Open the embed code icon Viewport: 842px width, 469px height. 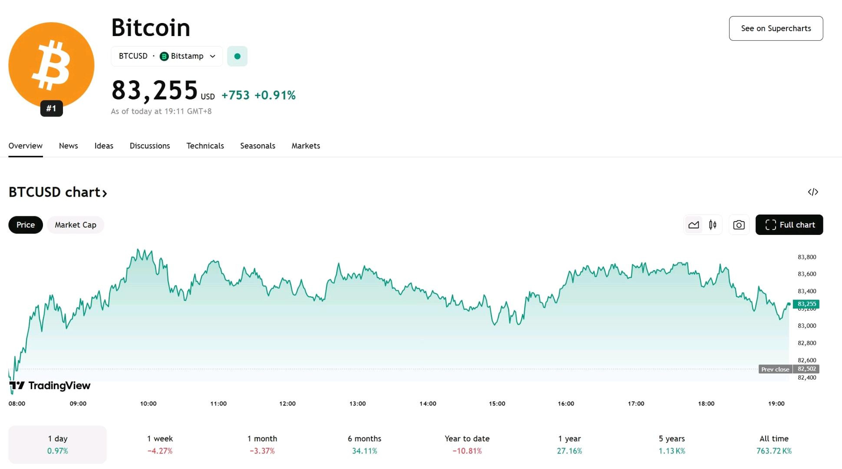coord(813,192)
